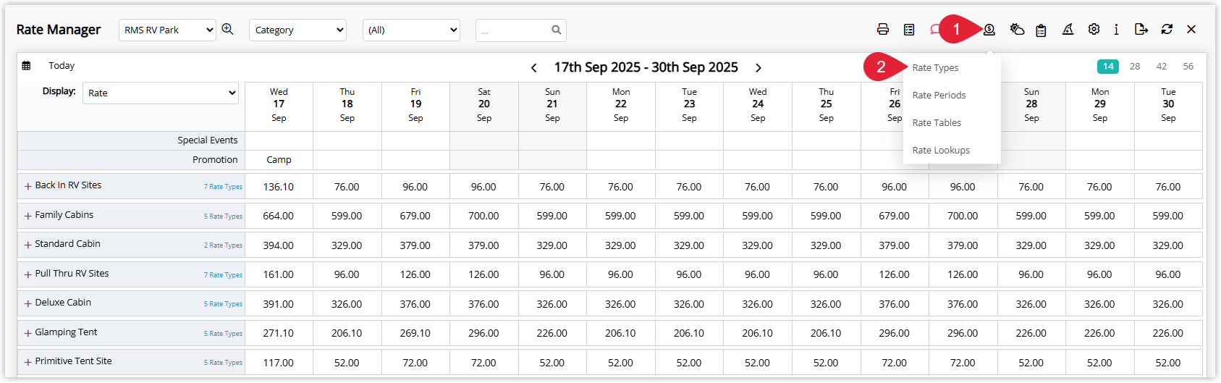
Task: Click the export arrow icon
Action: click(1141, 30)
